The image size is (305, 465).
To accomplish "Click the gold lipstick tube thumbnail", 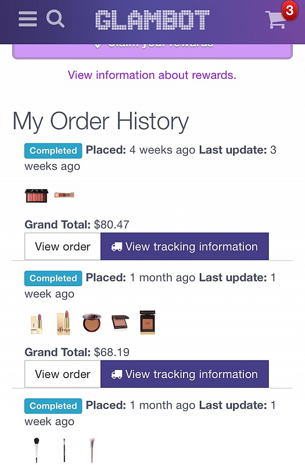I will click(36, 322).
